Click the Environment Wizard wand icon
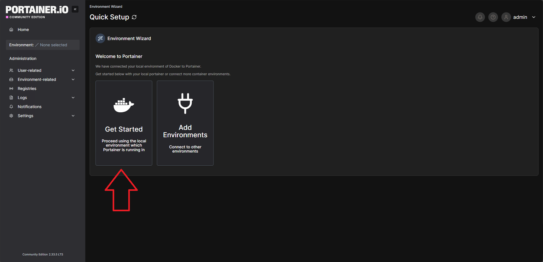Screen dimensions: 543x262 tap(100, 38)
